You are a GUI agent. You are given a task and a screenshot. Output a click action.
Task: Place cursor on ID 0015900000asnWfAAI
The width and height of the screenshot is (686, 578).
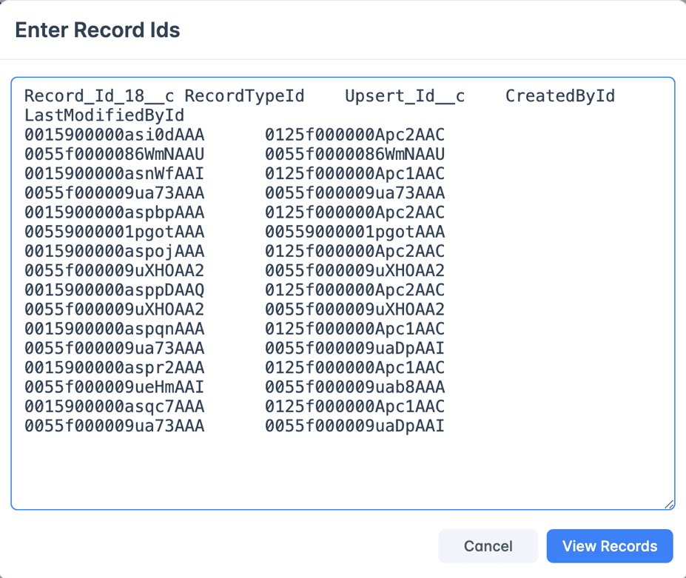pos(114,174)
